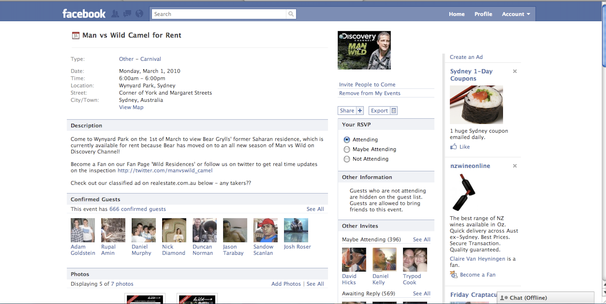Viewport: 606px width, 304px height.
Task: Click the search magnifier button
Action: [x=291, y=14]
